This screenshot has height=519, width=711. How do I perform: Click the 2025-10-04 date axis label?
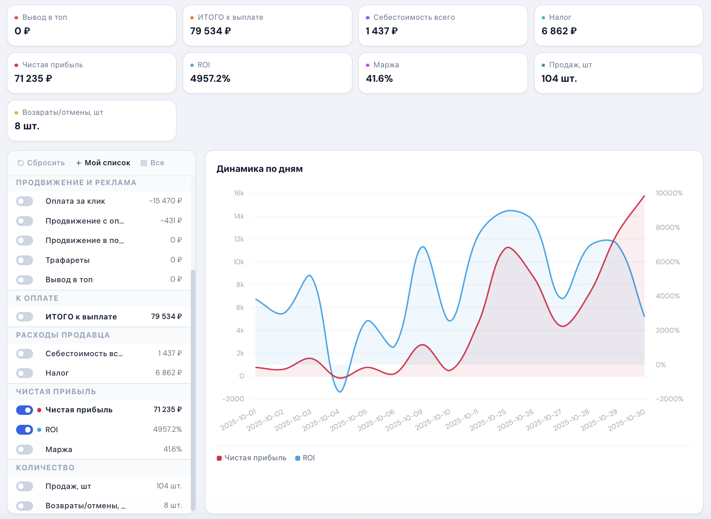click(x=321, y=420)
